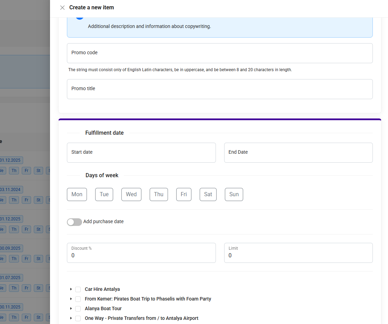The width and height of the screenshot is (388, 324).
Task: Close the Create a new item panel
Action: click(62, 8)
